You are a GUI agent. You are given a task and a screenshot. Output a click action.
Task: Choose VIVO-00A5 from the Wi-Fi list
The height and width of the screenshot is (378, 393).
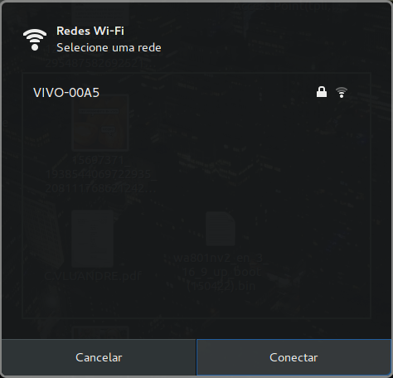coord(196,92)
